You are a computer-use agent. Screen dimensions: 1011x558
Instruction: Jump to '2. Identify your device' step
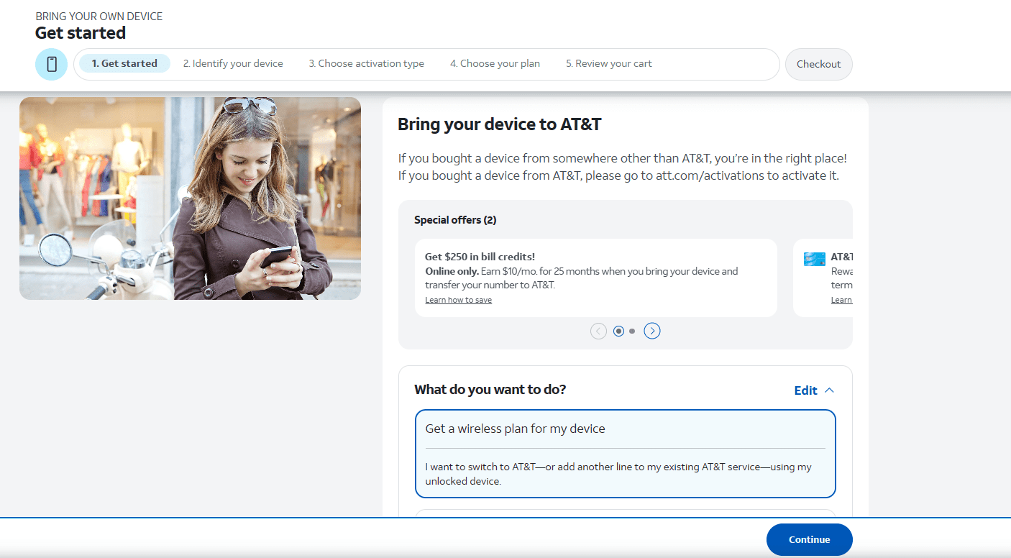pos(233,63)
